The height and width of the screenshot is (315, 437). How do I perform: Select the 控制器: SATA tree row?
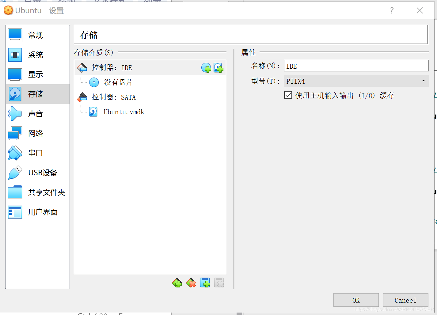[150, 97]
